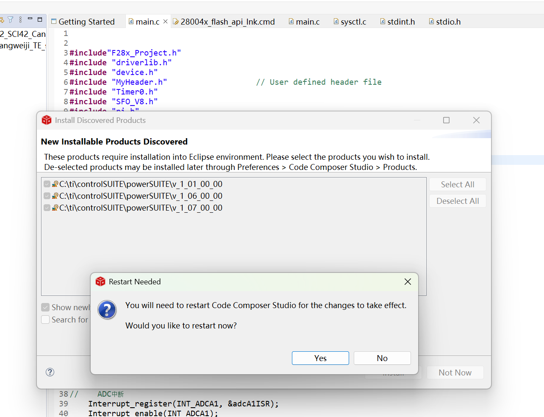Select the C:\ti\controlSUITE\powerSUITE\v_1_06_00_00 row

141,196
